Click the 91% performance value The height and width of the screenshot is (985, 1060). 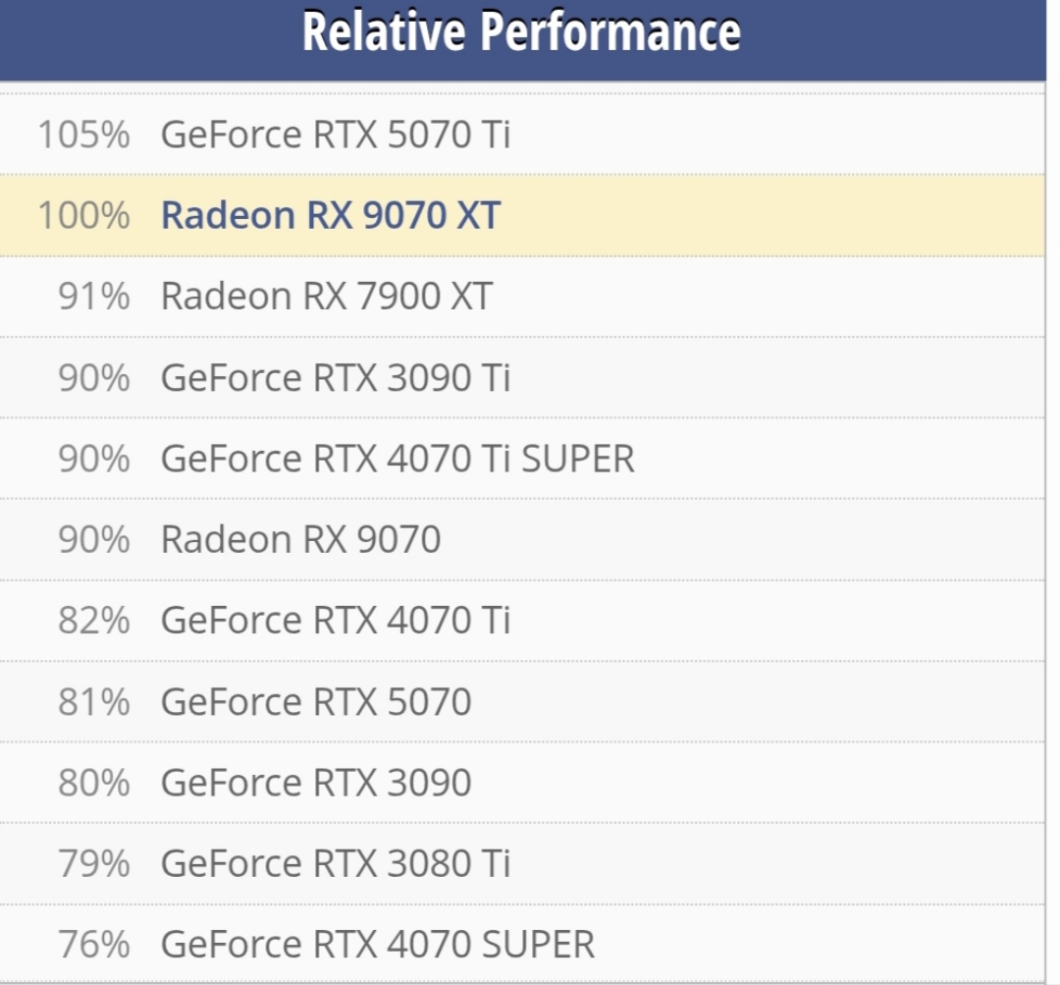93,296
